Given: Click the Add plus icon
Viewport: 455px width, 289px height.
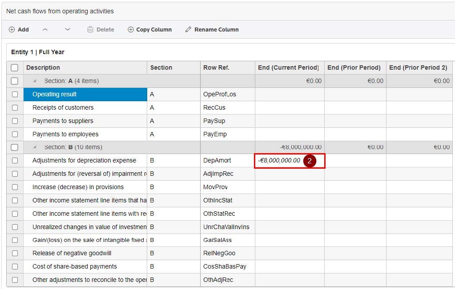Looking at the screenshot, I should coord(12,30).
